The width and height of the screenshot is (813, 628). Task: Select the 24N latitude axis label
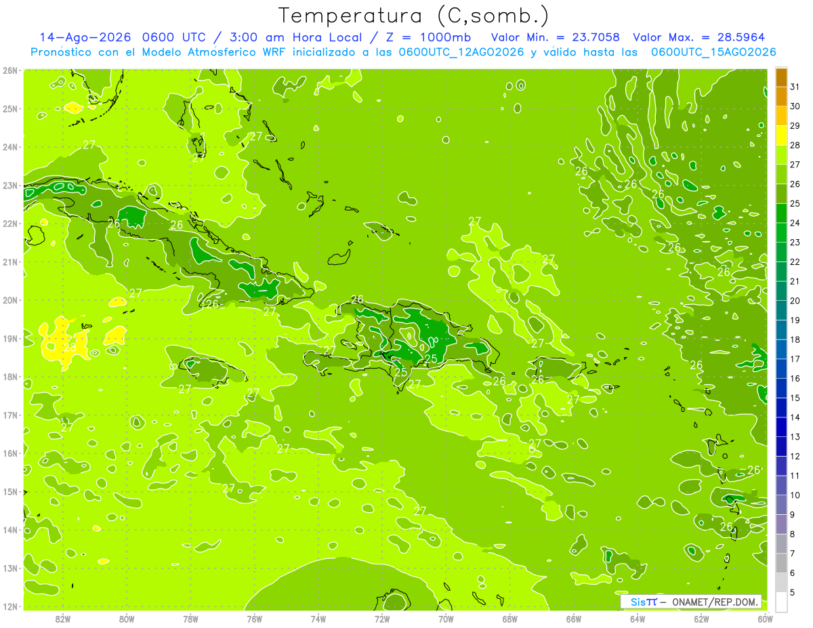10,147
